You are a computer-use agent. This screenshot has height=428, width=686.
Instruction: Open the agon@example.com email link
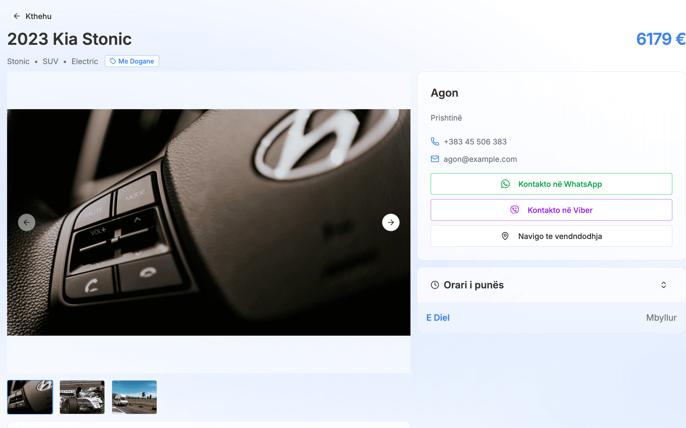(480, 159)
